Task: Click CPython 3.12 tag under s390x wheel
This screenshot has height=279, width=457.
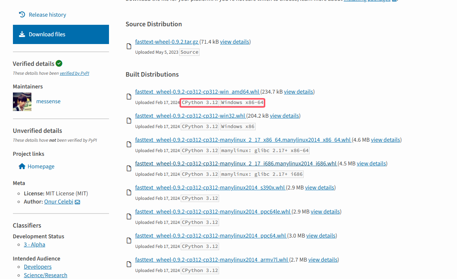Action: click(200, 198)
